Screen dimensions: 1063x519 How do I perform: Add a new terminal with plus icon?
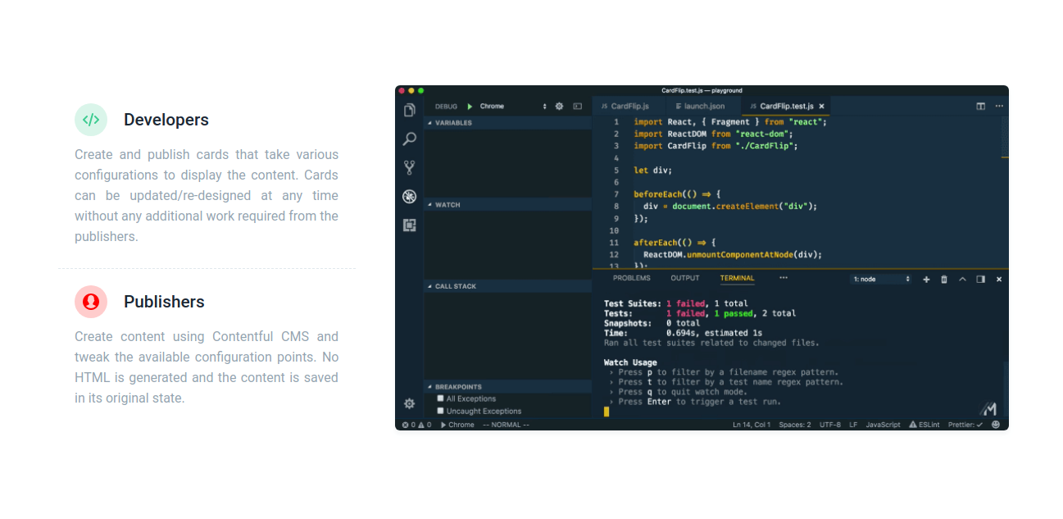[926, 280]
